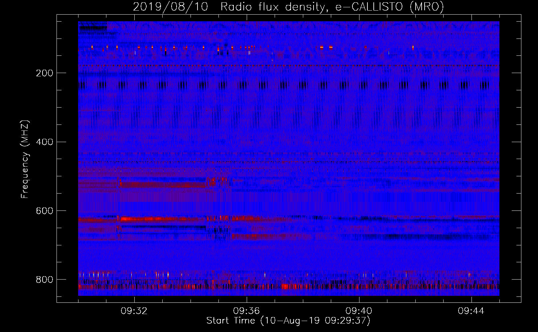This screenshot has height=332, width=538.
Task: Click the 09:36 time tick label
Action: (x=246, y=311)
